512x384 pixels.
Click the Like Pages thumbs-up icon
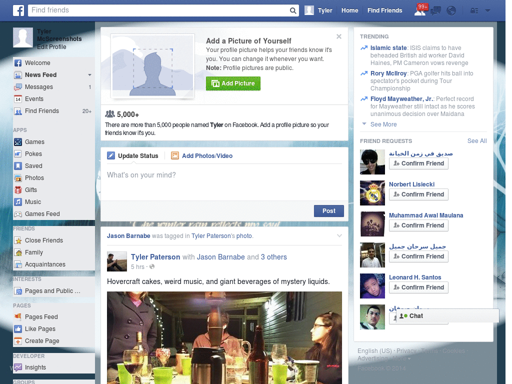tap(18, 329)
